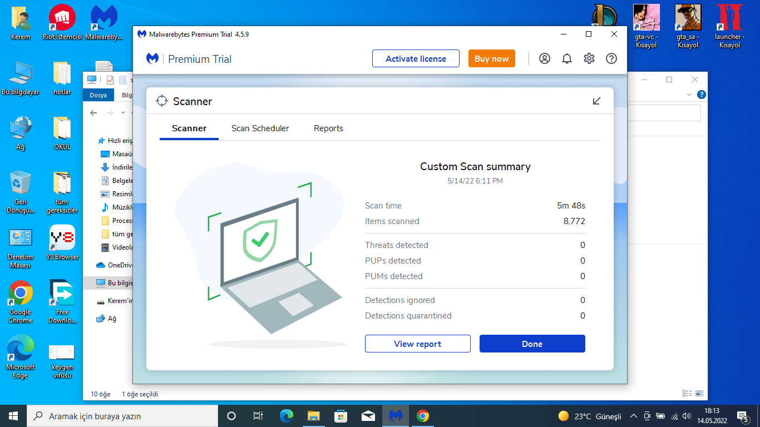Click the Properties checkmark icon in Explorer title bar

110,80
